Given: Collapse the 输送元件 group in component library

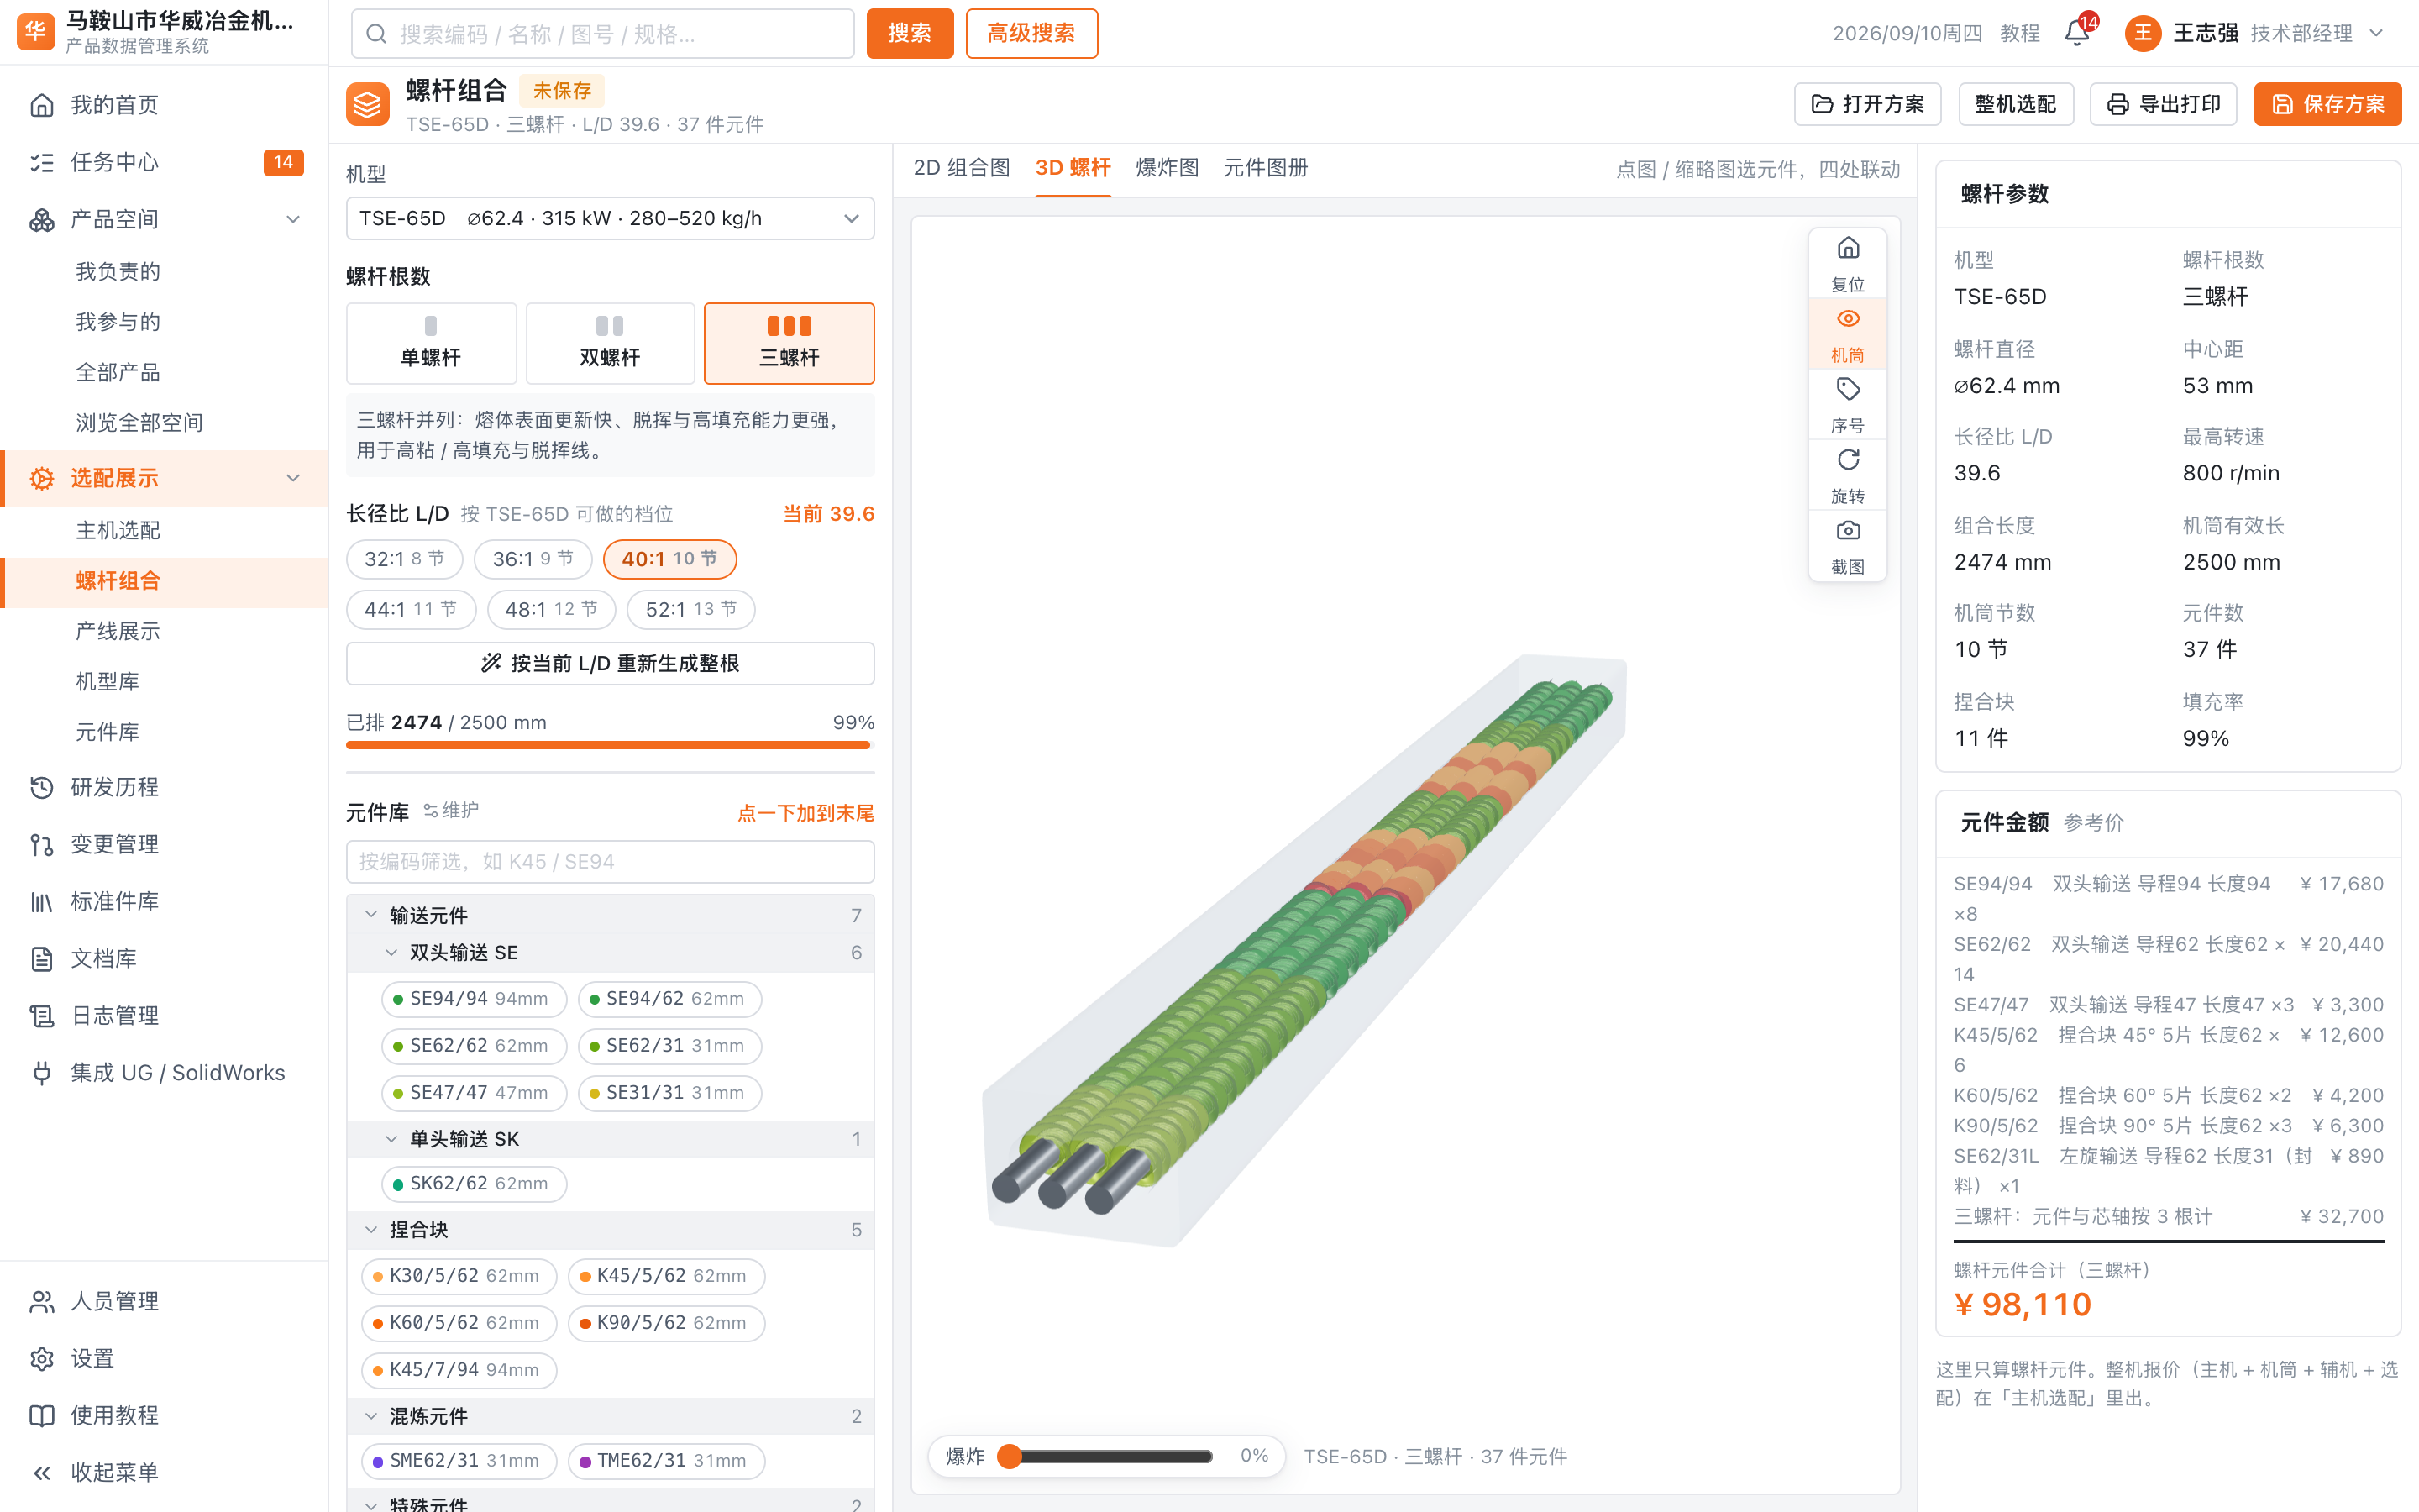Looking at the screenshot, I should [371, 915].
